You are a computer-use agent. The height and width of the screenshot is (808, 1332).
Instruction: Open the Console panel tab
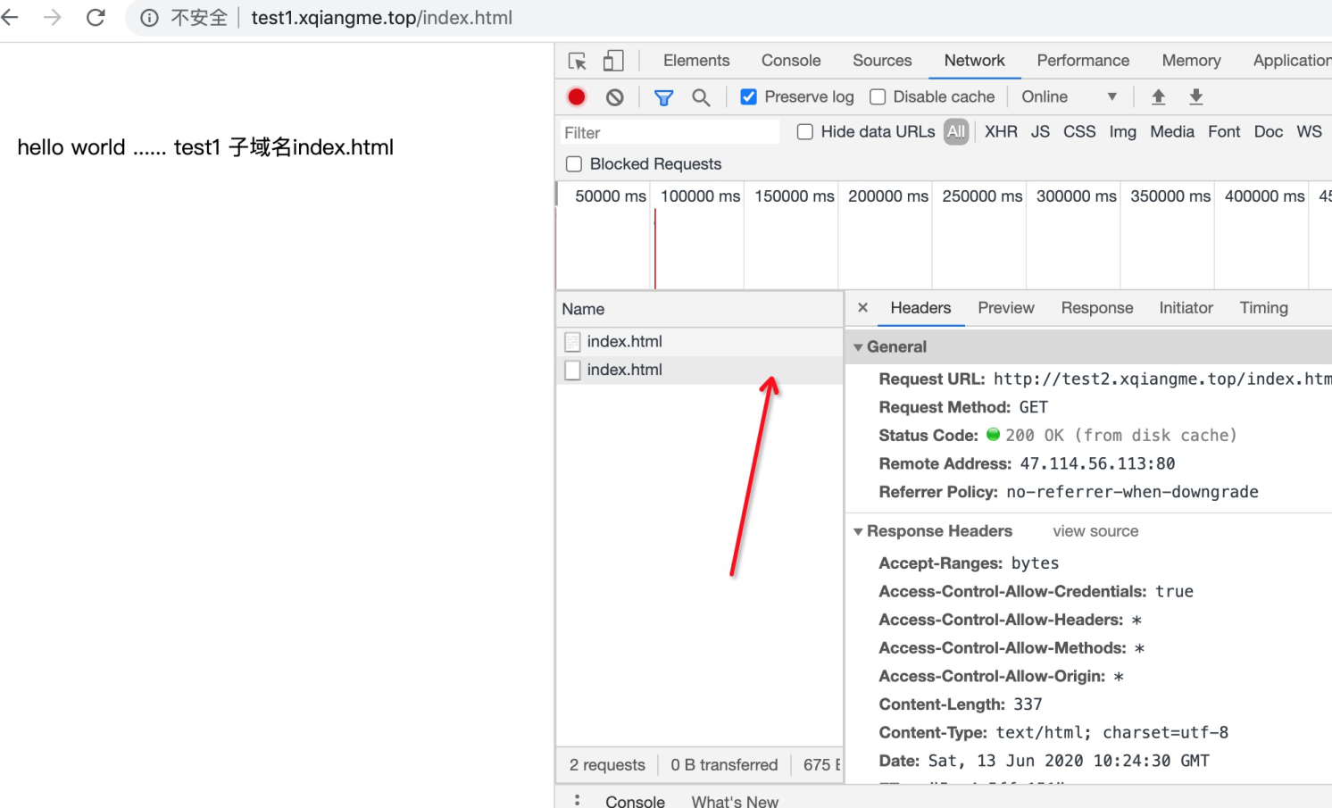tap(791, 61)
